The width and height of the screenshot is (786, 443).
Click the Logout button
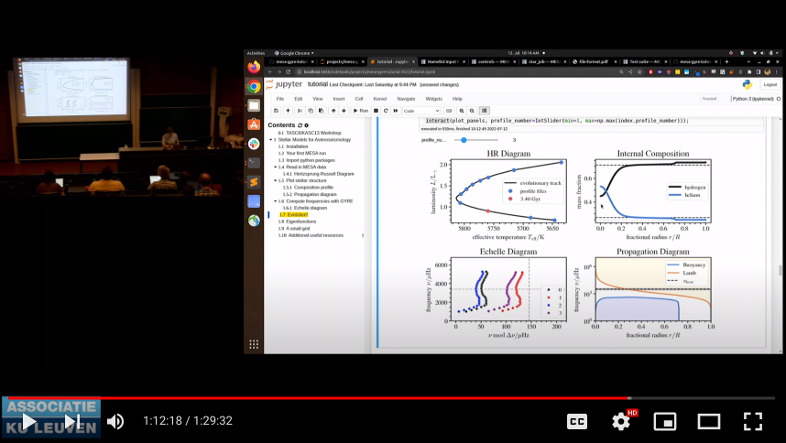pyautogui.click(x=770, y=84)
